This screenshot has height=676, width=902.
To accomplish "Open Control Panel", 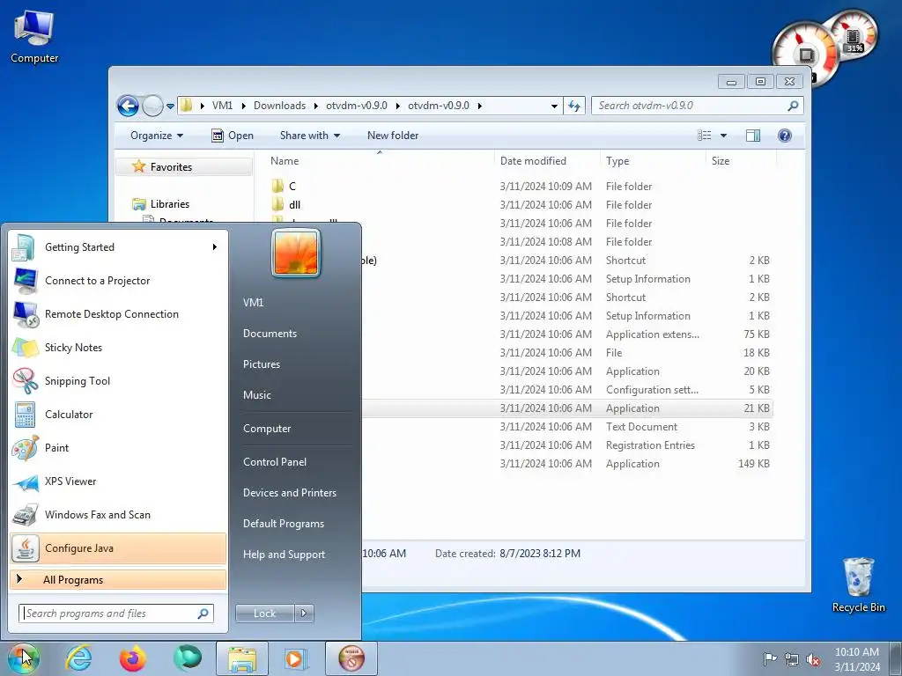I will (x=275, y=462).
